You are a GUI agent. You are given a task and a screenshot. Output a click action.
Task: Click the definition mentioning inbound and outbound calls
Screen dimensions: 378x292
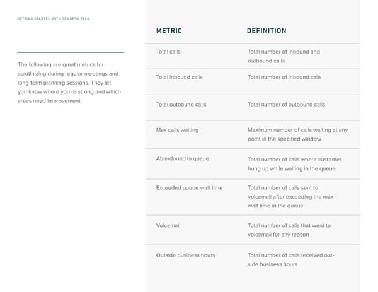pyautogui.click(x=283, y=56)
